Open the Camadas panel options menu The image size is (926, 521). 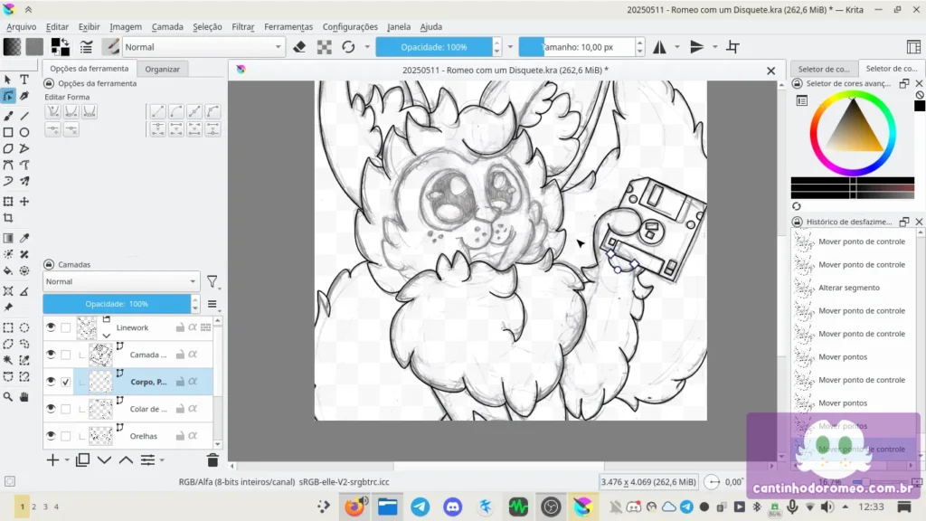pyautogui.click(x=212, y=304)
